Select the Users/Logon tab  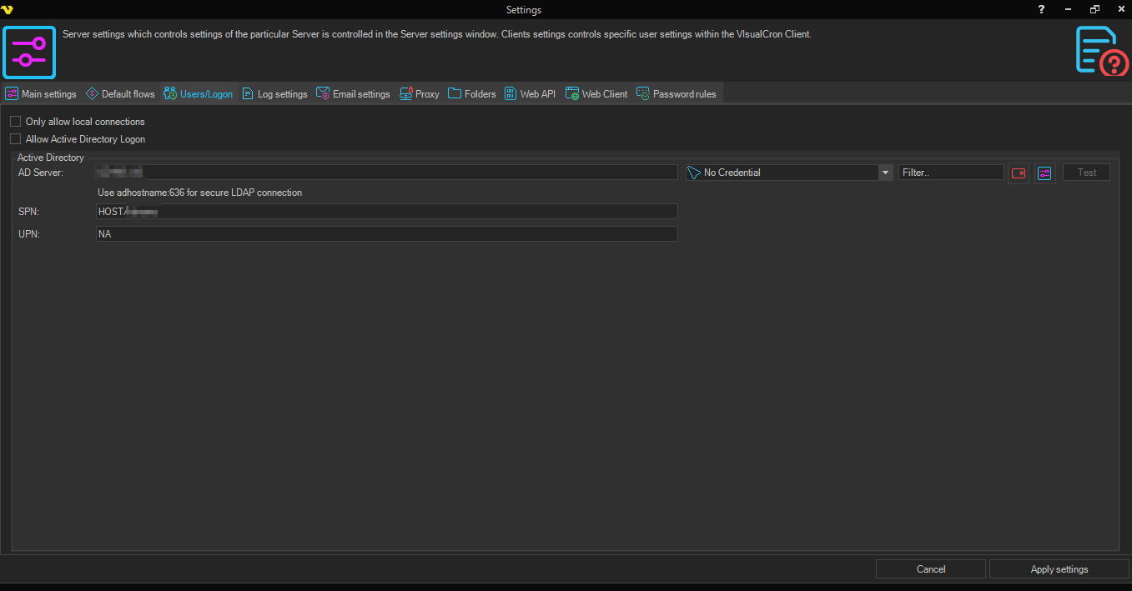tap(199, 94)
